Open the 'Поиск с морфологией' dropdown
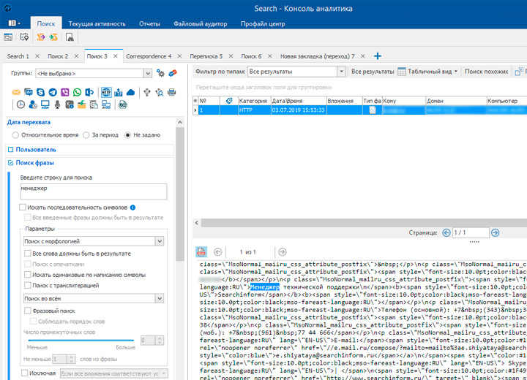 (160, 241)
